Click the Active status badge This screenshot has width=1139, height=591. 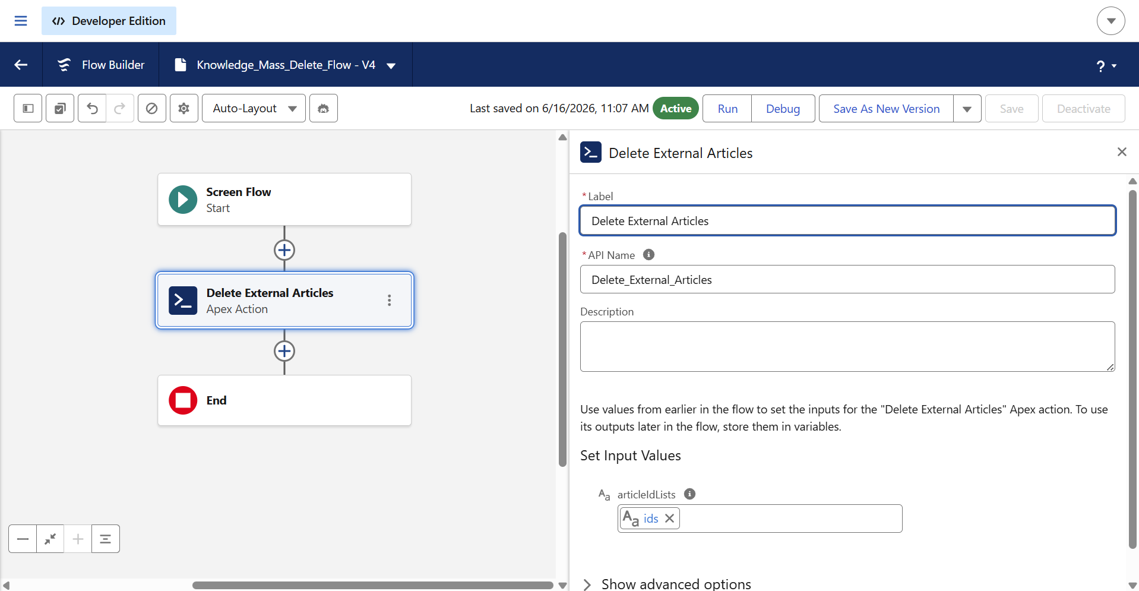(x=676, y=108)
